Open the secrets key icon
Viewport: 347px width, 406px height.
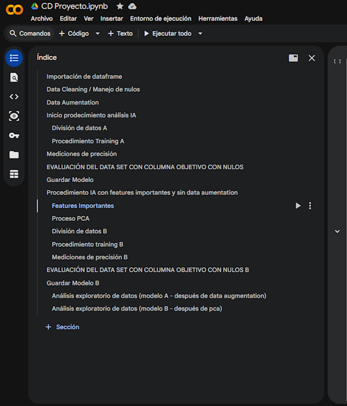[x=14, y=136]
